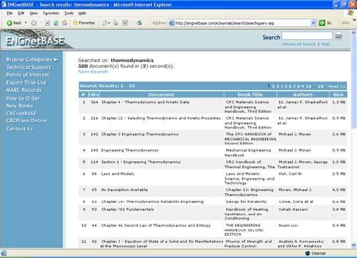Image resolution: width=357 pixels, height=258 pixels.
Task: Open Section 1 - Engineering Thermodynamics result
Action: click(x=141, y=162)
